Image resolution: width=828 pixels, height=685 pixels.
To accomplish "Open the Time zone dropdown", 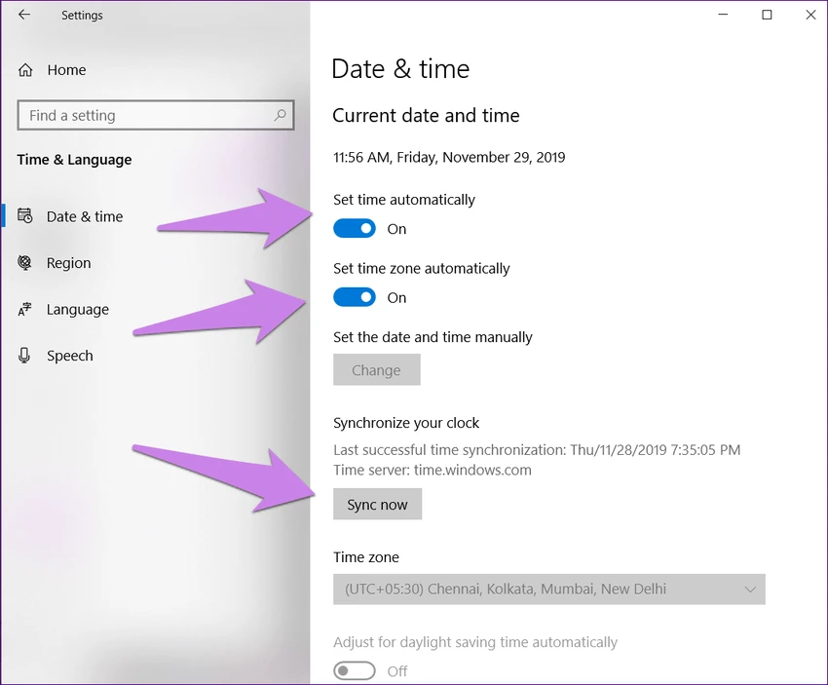I will click(549, 589).
